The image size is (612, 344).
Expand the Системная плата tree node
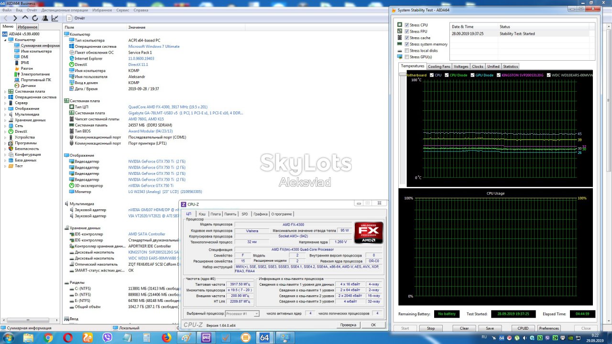(x=5, y=91)
